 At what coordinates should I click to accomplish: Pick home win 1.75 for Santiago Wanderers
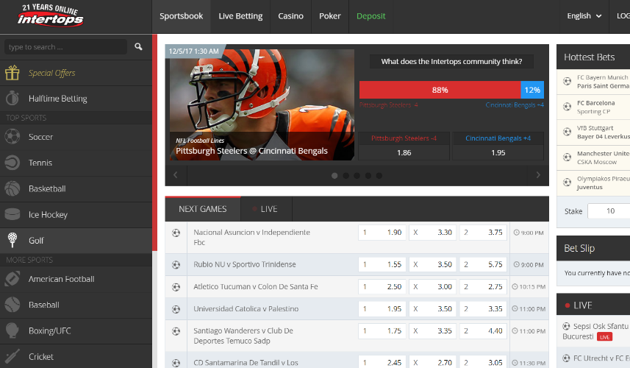coord(382,331)
